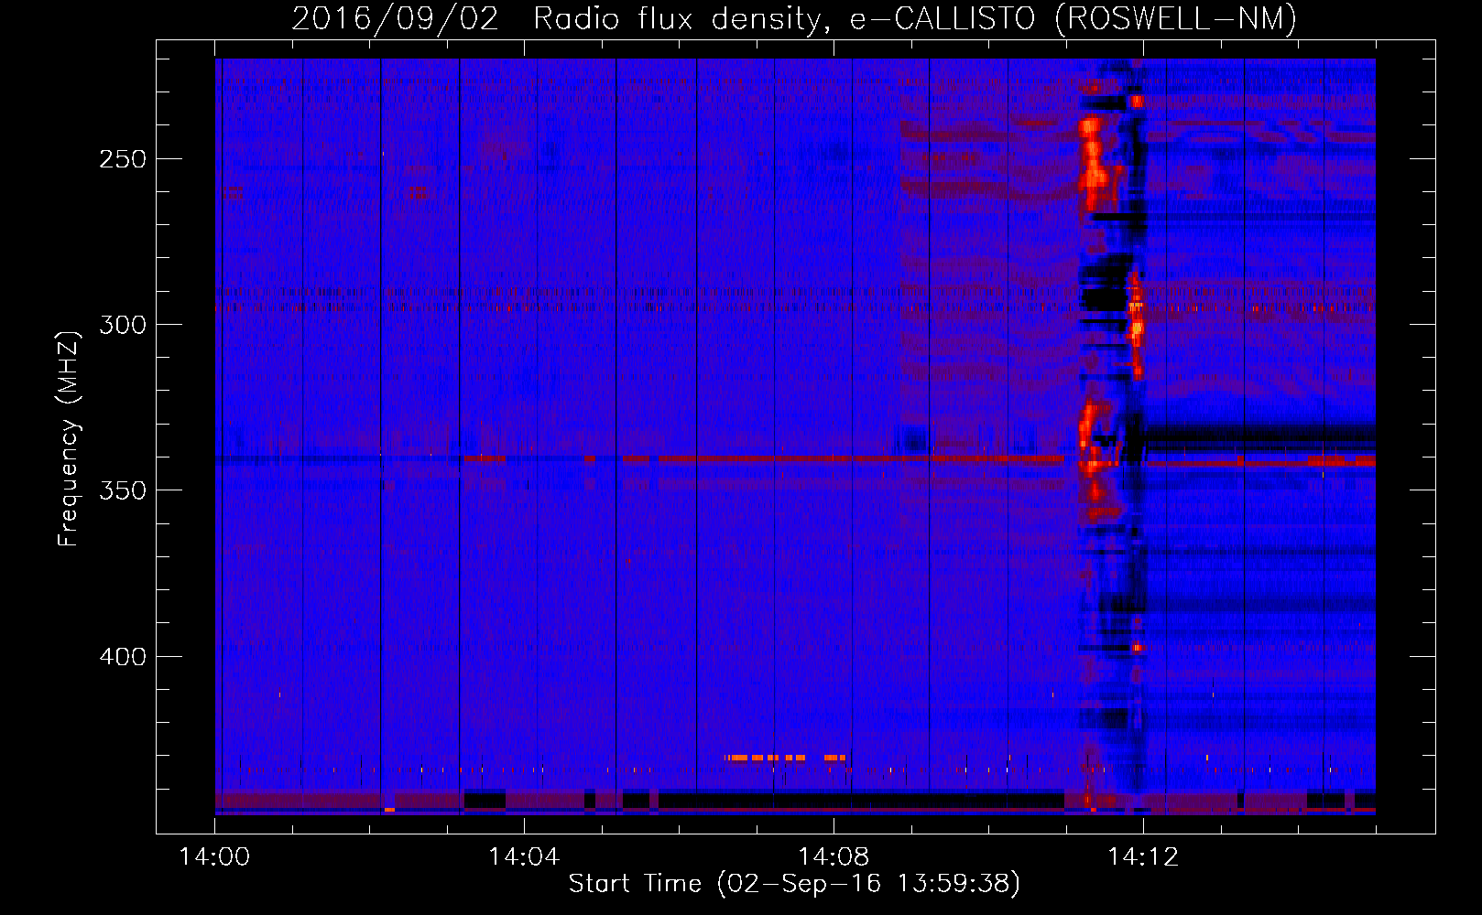
Task: Click the 'Start Time (02-Sep-16 13:59:38)' label
Action: [x=794, y=884]
